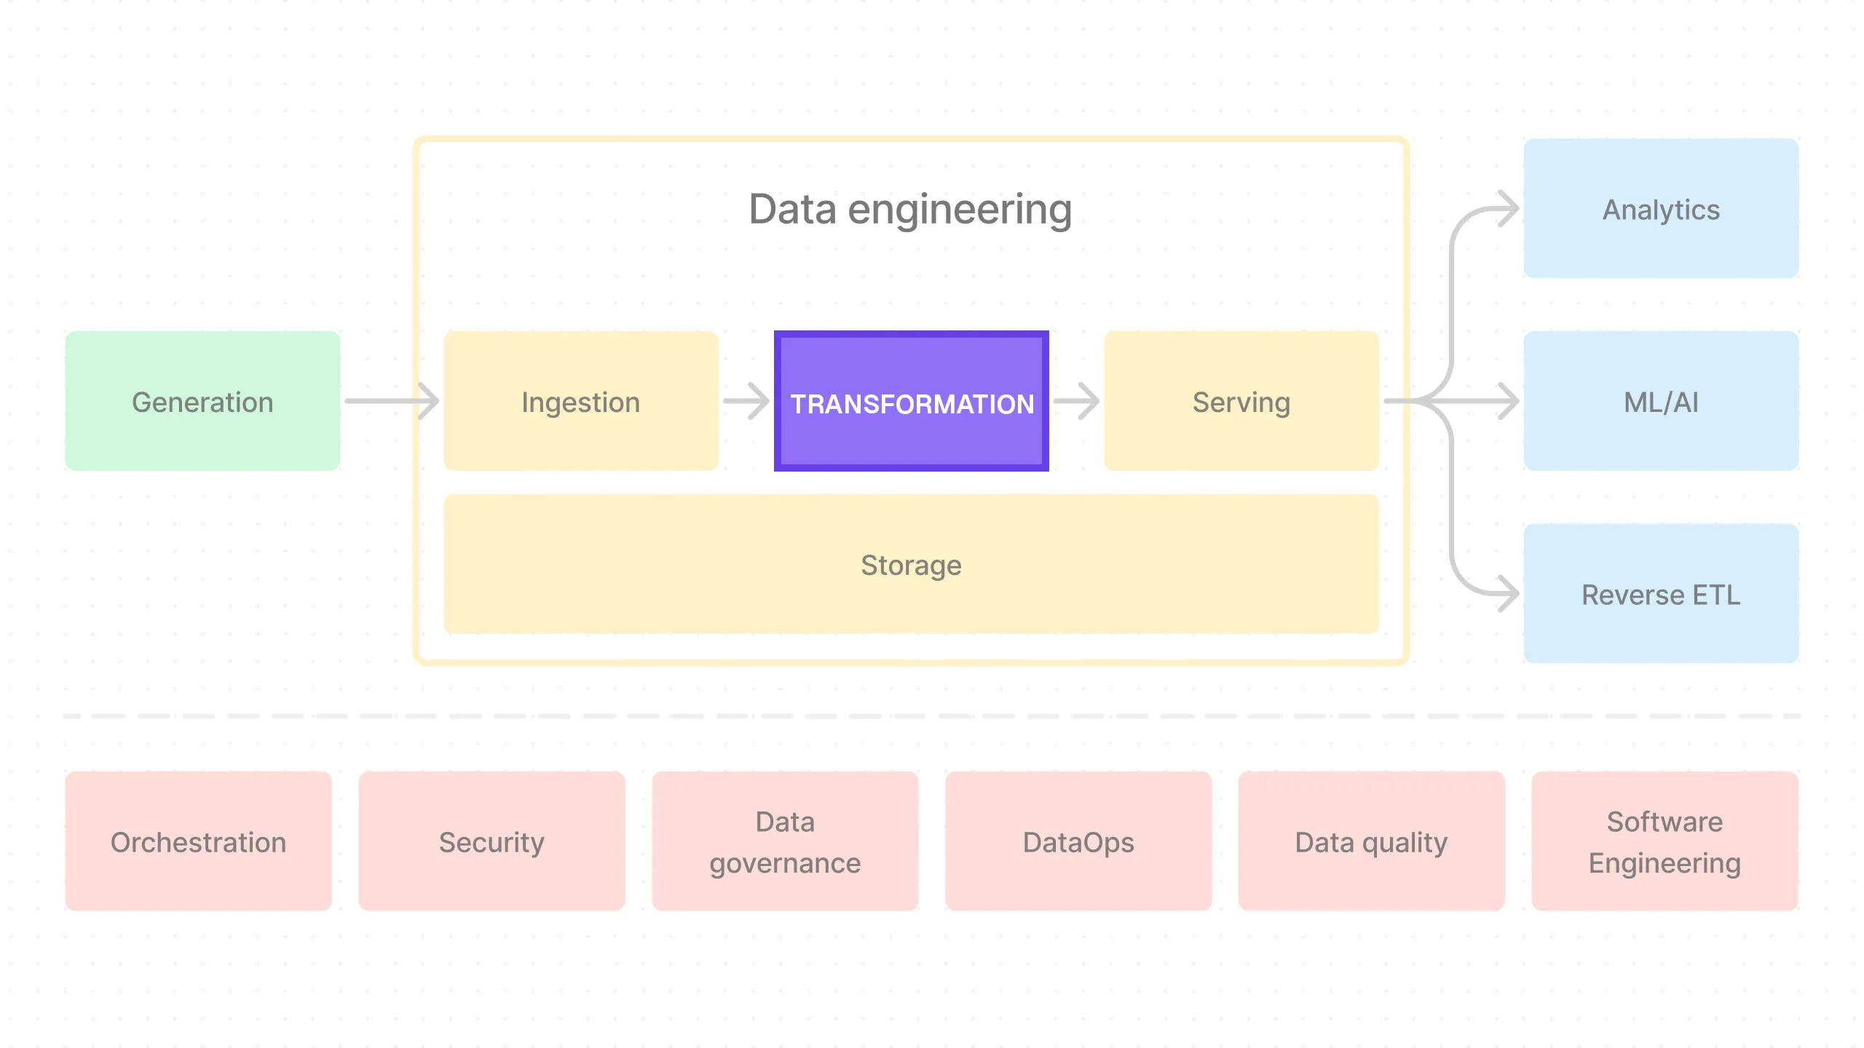Click the Generation source block

(x=205, y=400)
